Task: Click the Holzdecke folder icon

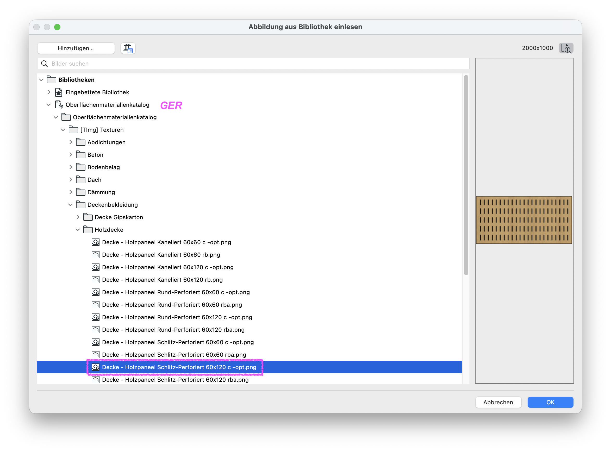Action: click(88, 230)
